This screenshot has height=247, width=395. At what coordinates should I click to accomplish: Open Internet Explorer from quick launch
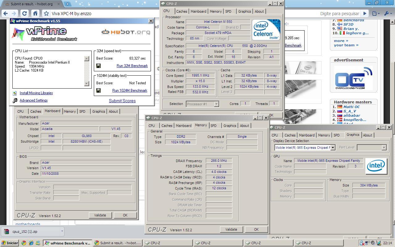tap(31, 243)
